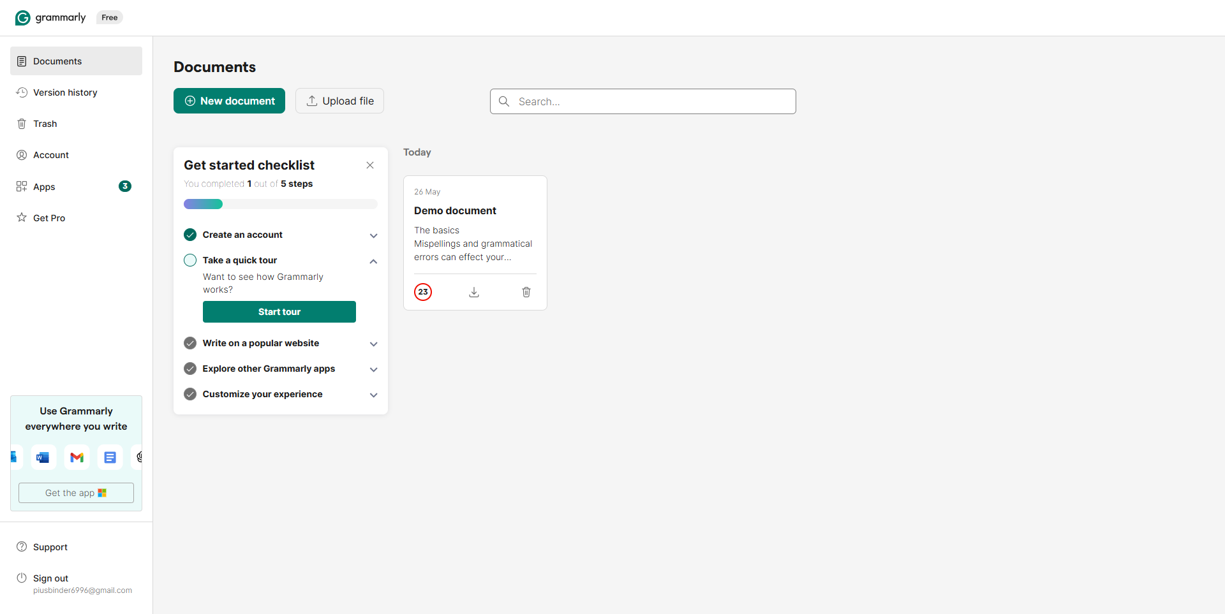Open Account settings
The height and width of the screenshot is (614, 1225).
[76, 155]
